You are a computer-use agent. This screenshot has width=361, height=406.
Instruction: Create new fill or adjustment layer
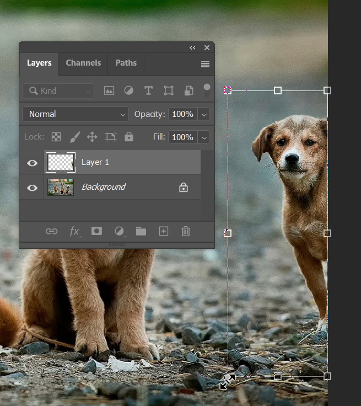click(x=119, y=231)
